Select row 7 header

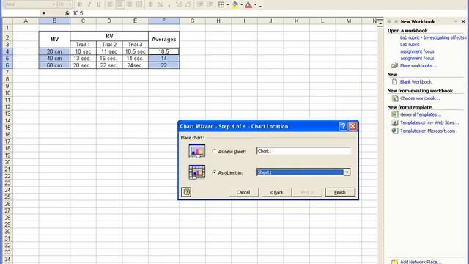pyautogui.click(x=7, y=72)
